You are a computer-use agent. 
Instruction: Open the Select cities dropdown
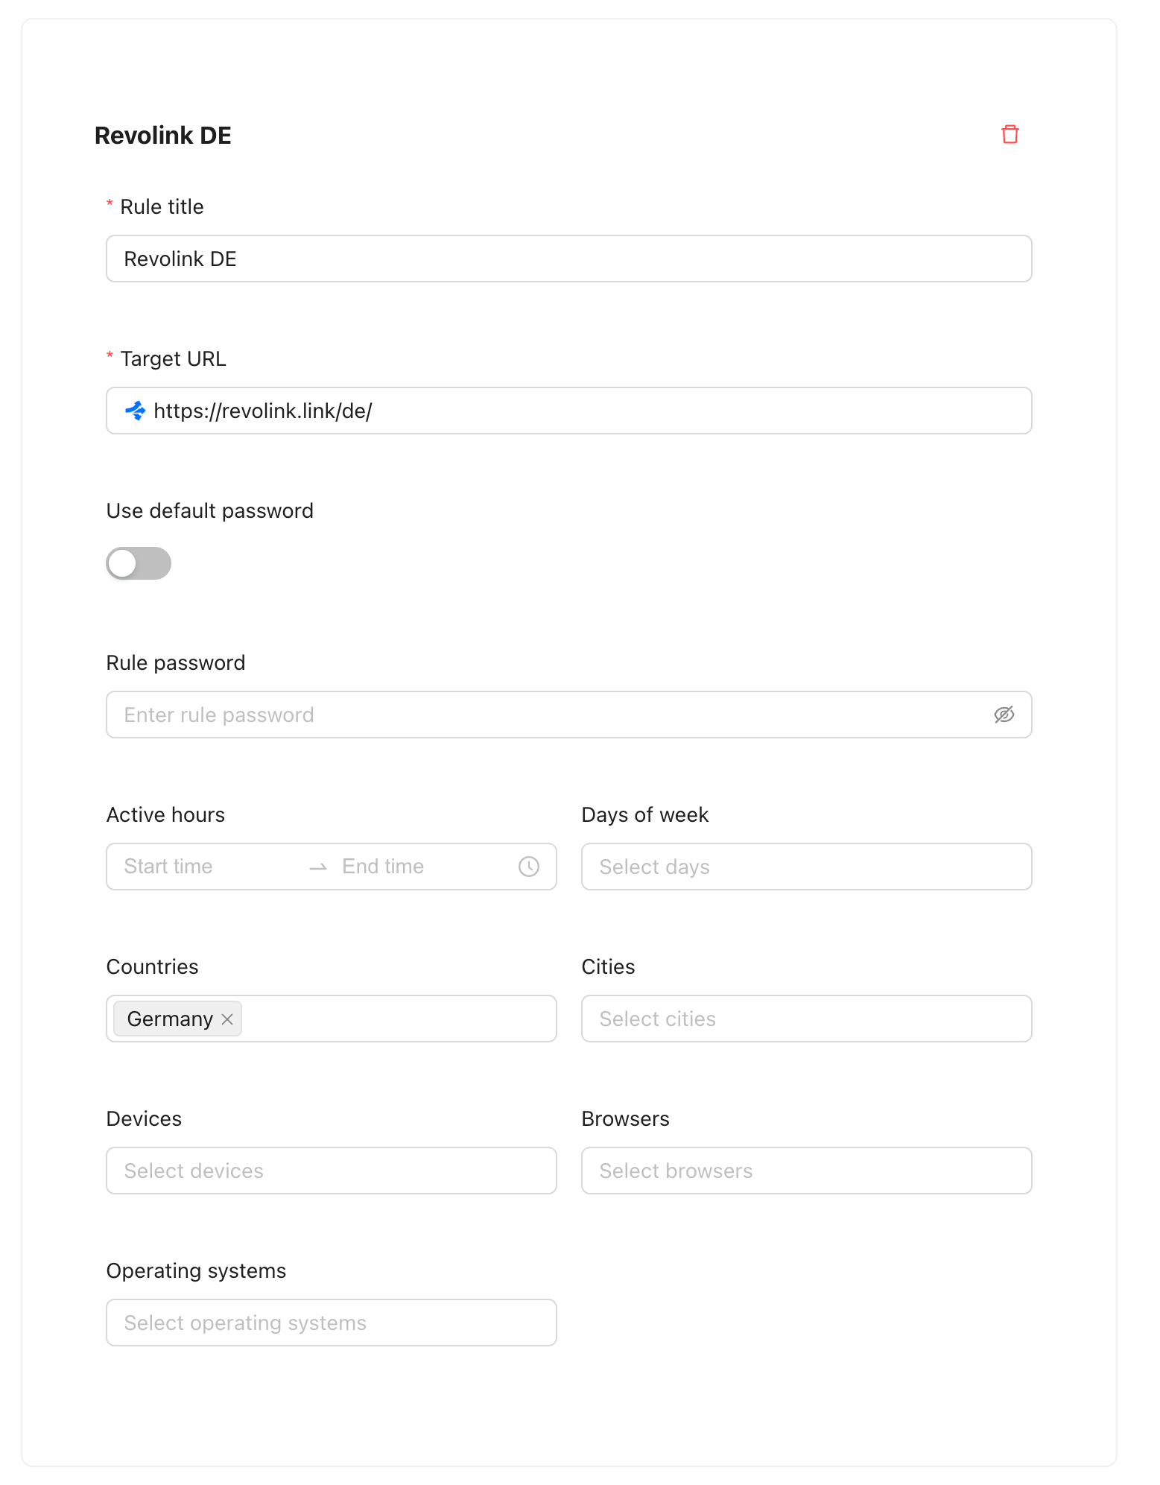click(807, 1019)
